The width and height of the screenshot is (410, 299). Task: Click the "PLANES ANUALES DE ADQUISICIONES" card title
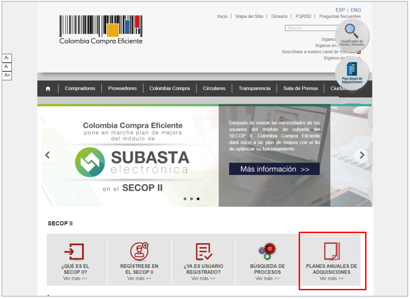pos(332,269)
